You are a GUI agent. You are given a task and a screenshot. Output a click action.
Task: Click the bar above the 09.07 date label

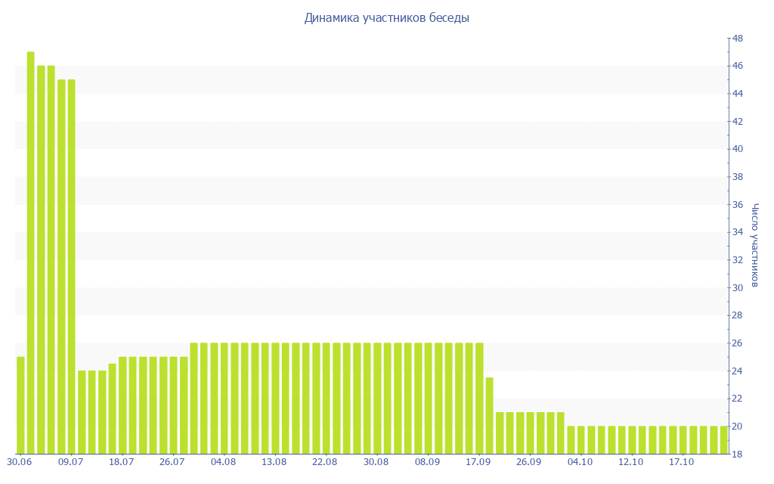71,266
